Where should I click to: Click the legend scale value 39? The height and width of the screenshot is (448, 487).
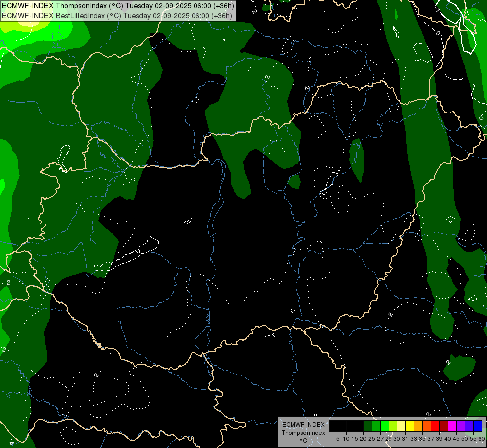(439, 439)
